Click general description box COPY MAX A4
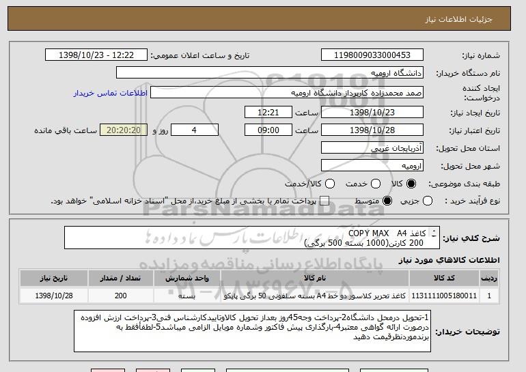 [x=252, y=238]
